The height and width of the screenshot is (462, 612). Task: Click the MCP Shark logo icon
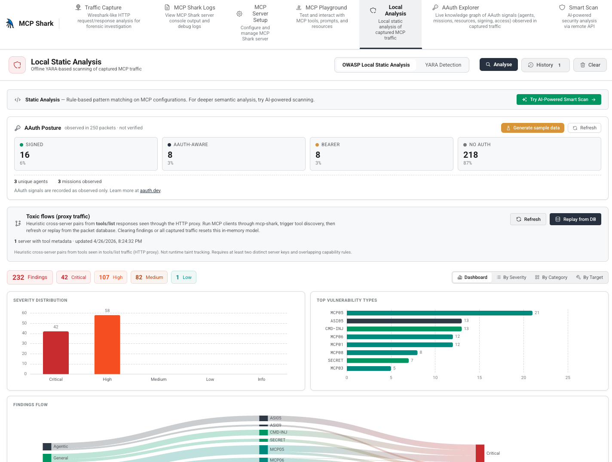pos(10,24)
